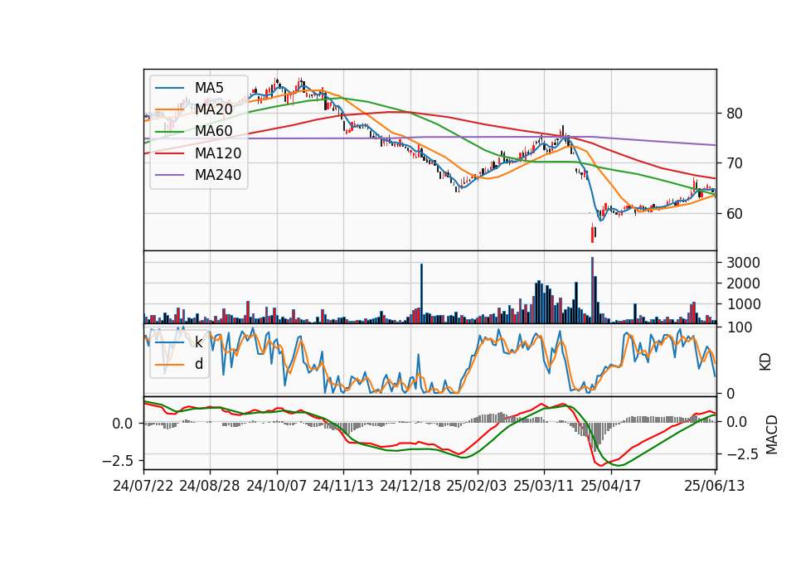Click the MA120 legend label
Screen dimensions: 796x572
tap(218, 153)
